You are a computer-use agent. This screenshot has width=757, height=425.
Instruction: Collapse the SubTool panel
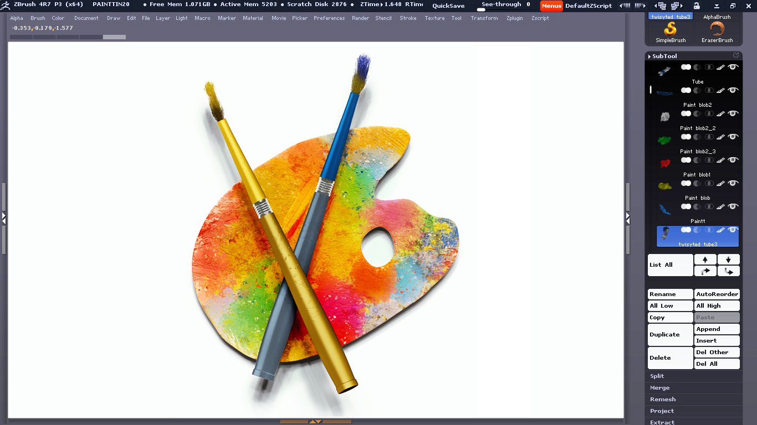(663, 56)
